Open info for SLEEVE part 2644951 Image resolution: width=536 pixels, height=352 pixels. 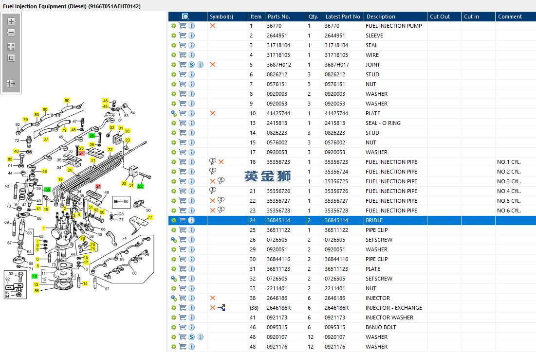tap(191, 35)
